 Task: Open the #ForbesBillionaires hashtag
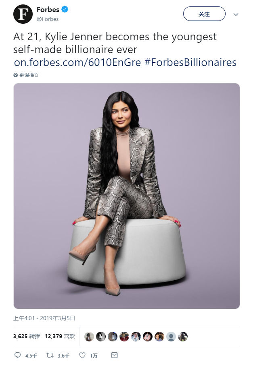[190, 63]
